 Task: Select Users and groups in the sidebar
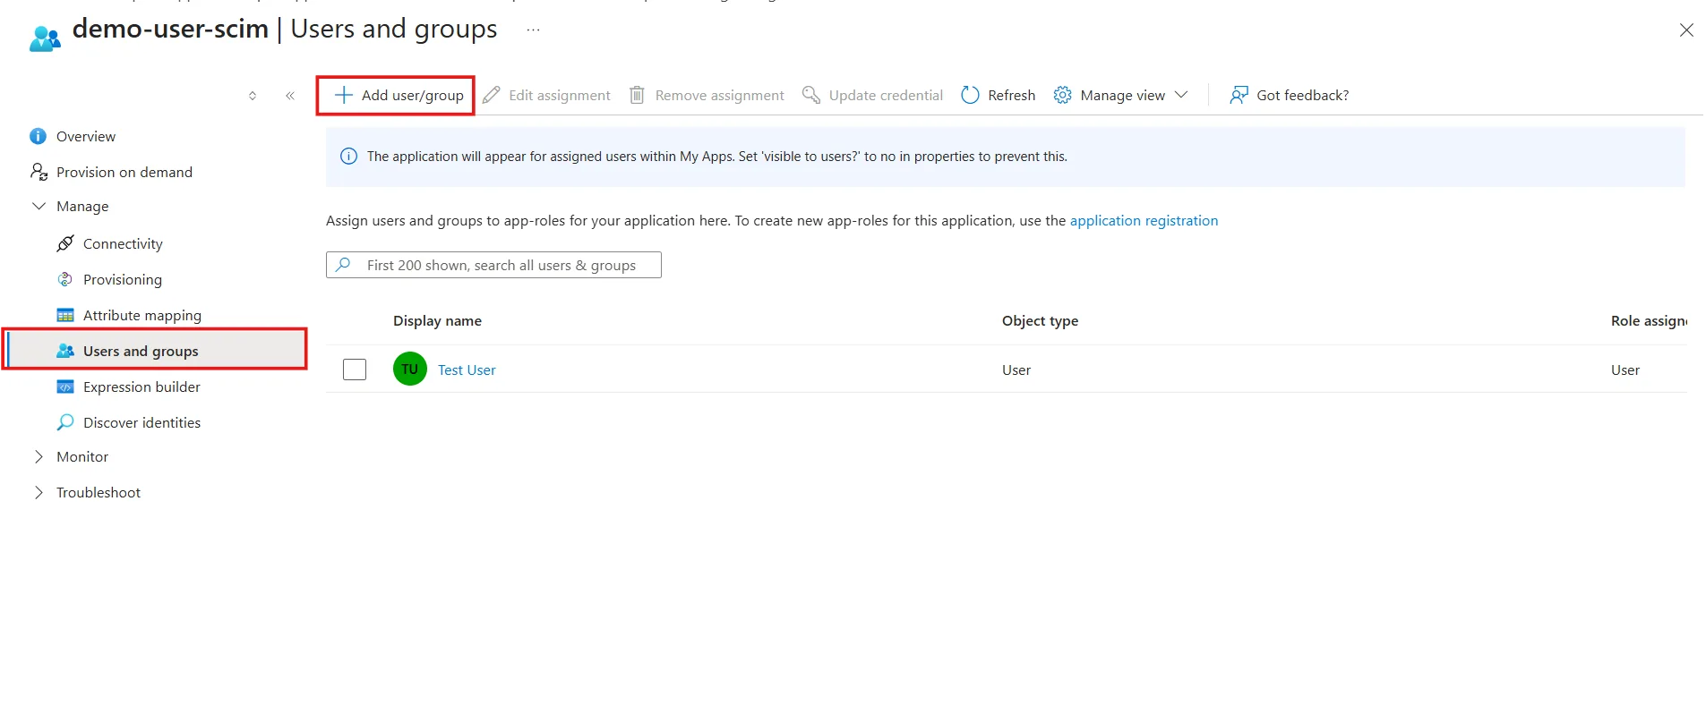tap(156, 351)
